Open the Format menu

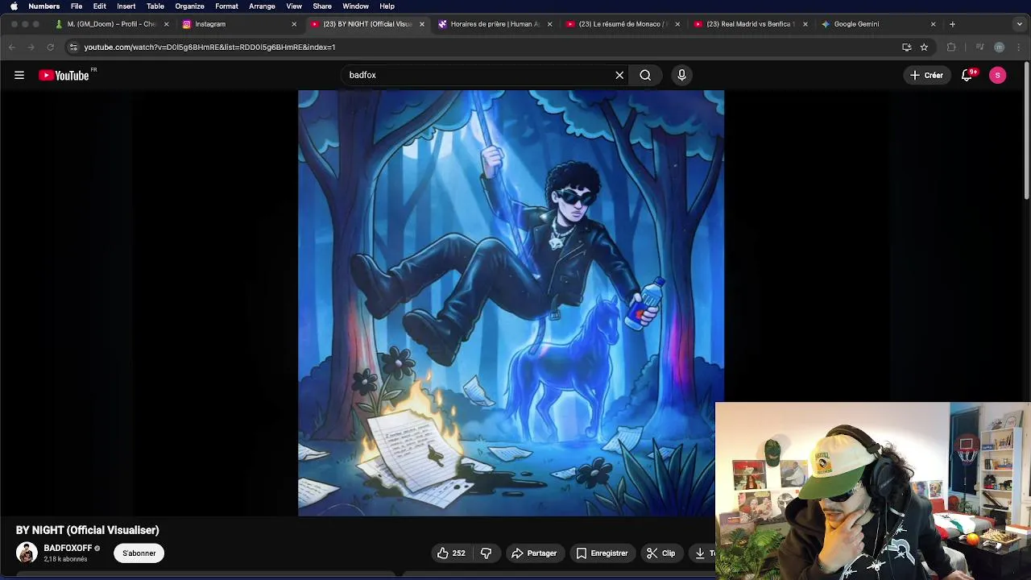pyautogui.click(x=226, y=6)
